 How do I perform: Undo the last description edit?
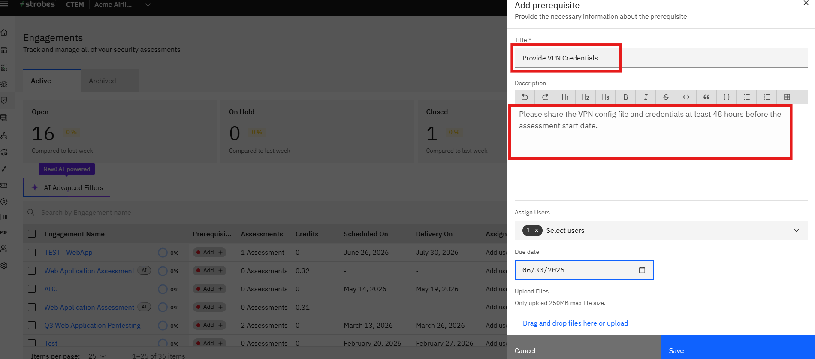pyautogui.click(x=525, y=97)
